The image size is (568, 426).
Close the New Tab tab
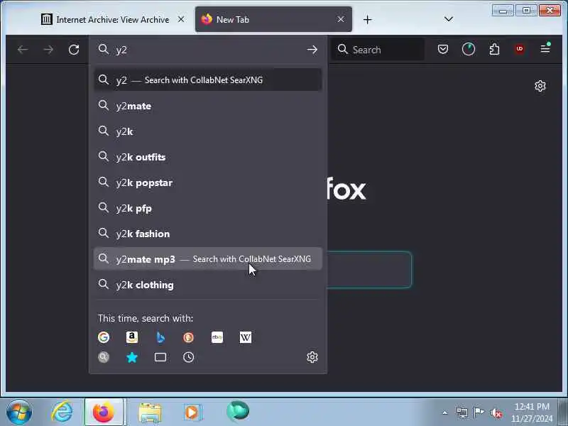341,19
